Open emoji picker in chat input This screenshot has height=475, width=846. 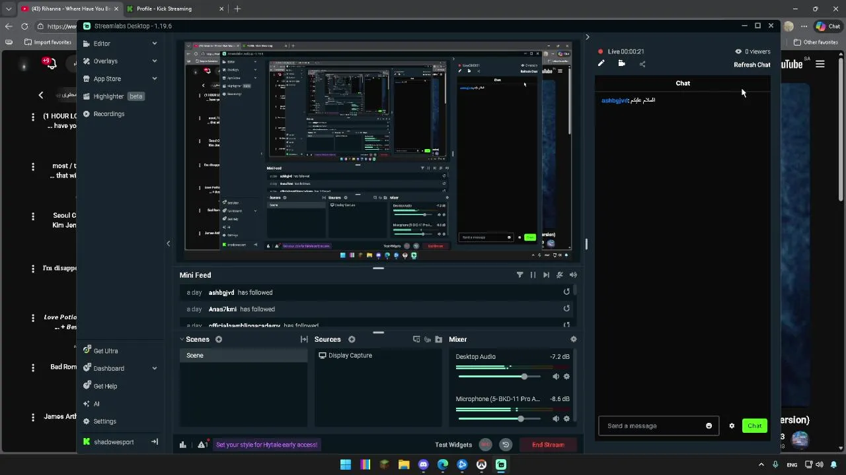click(x=709, y=426)
